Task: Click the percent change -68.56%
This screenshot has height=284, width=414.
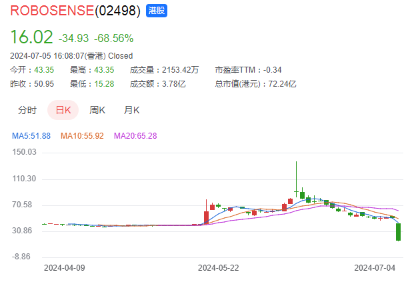Action: (x=114, y=38)
